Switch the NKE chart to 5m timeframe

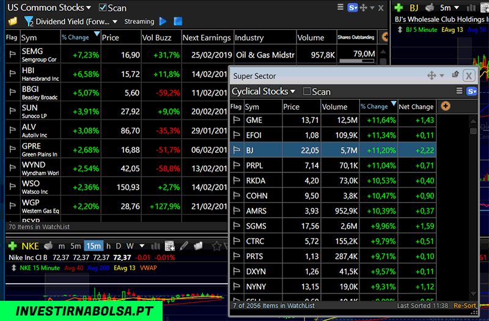tap(75, 246)
